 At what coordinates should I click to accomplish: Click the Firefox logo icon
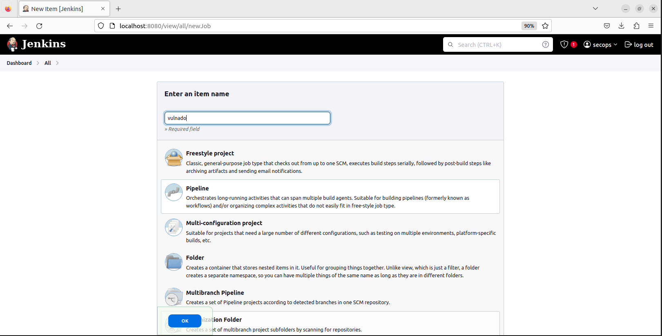click(8, 9)
